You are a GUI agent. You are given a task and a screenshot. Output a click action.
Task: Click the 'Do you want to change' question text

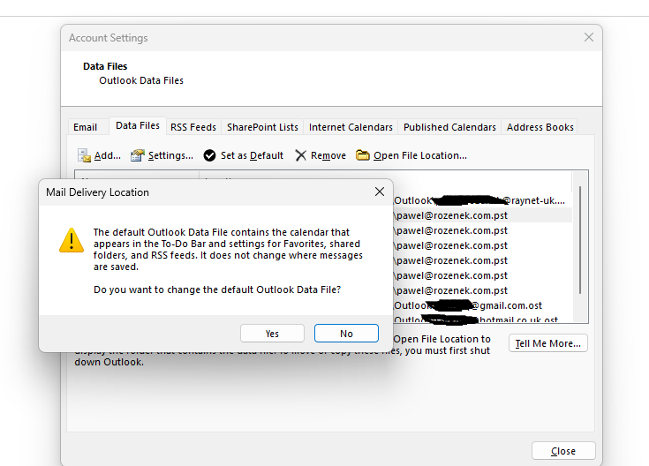click(217, 289)
